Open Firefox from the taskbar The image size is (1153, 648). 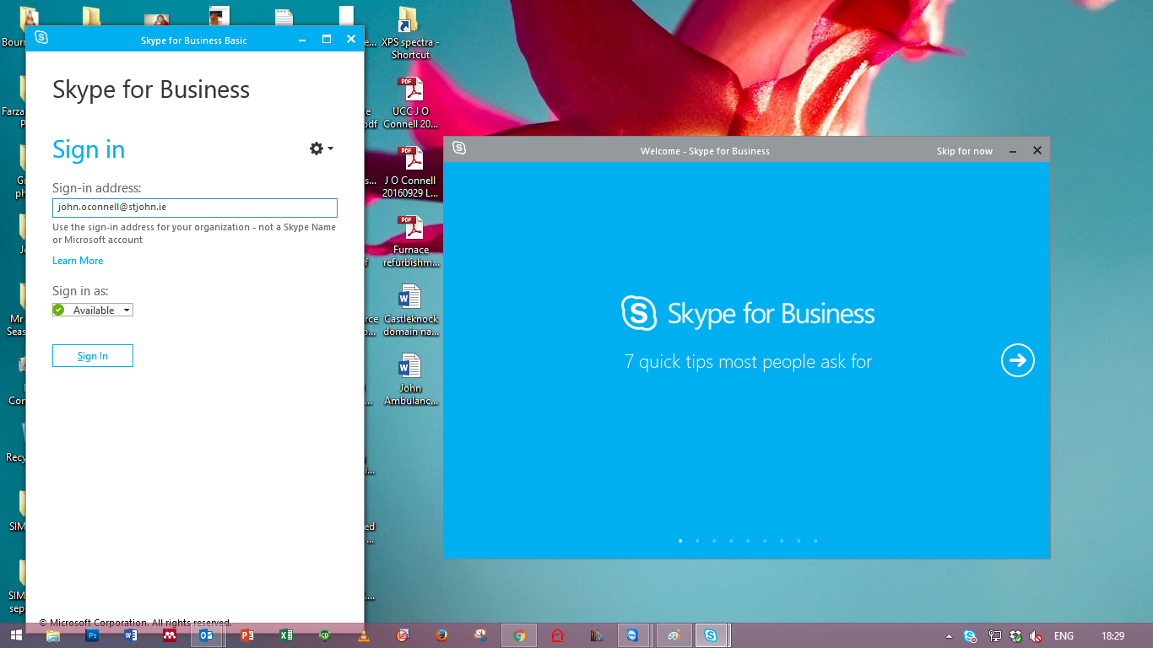[x=441, y=635]
